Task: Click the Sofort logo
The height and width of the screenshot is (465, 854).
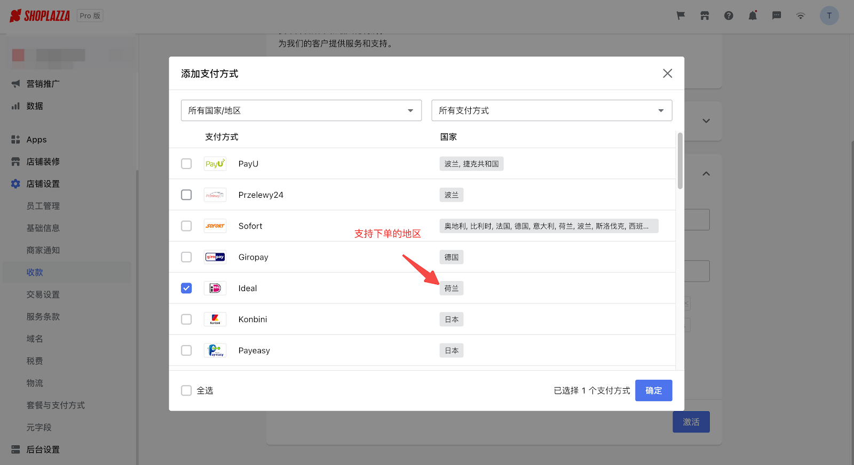Action: pos(215,226)
